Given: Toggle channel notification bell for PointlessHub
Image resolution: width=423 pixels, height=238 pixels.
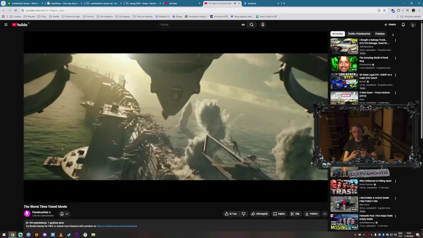Looking at the screenshot, I should coord(64,214).
